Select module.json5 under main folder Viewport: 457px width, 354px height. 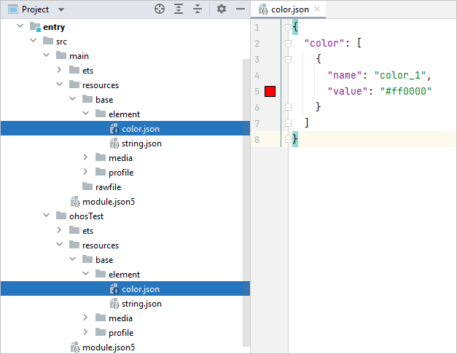[108, 202]
